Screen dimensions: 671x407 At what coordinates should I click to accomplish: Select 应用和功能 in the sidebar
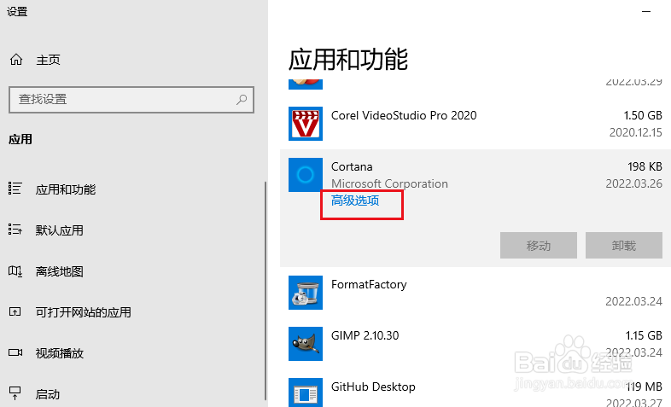(66, 189)
